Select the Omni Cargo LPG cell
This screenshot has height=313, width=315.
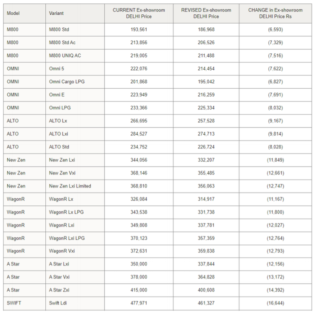click(75, 82)
